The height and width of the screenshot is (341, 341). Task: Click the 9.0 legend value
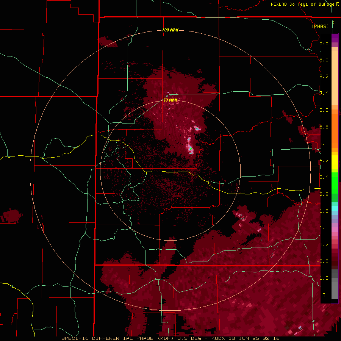pyautogui.click(x=324, y=59)
